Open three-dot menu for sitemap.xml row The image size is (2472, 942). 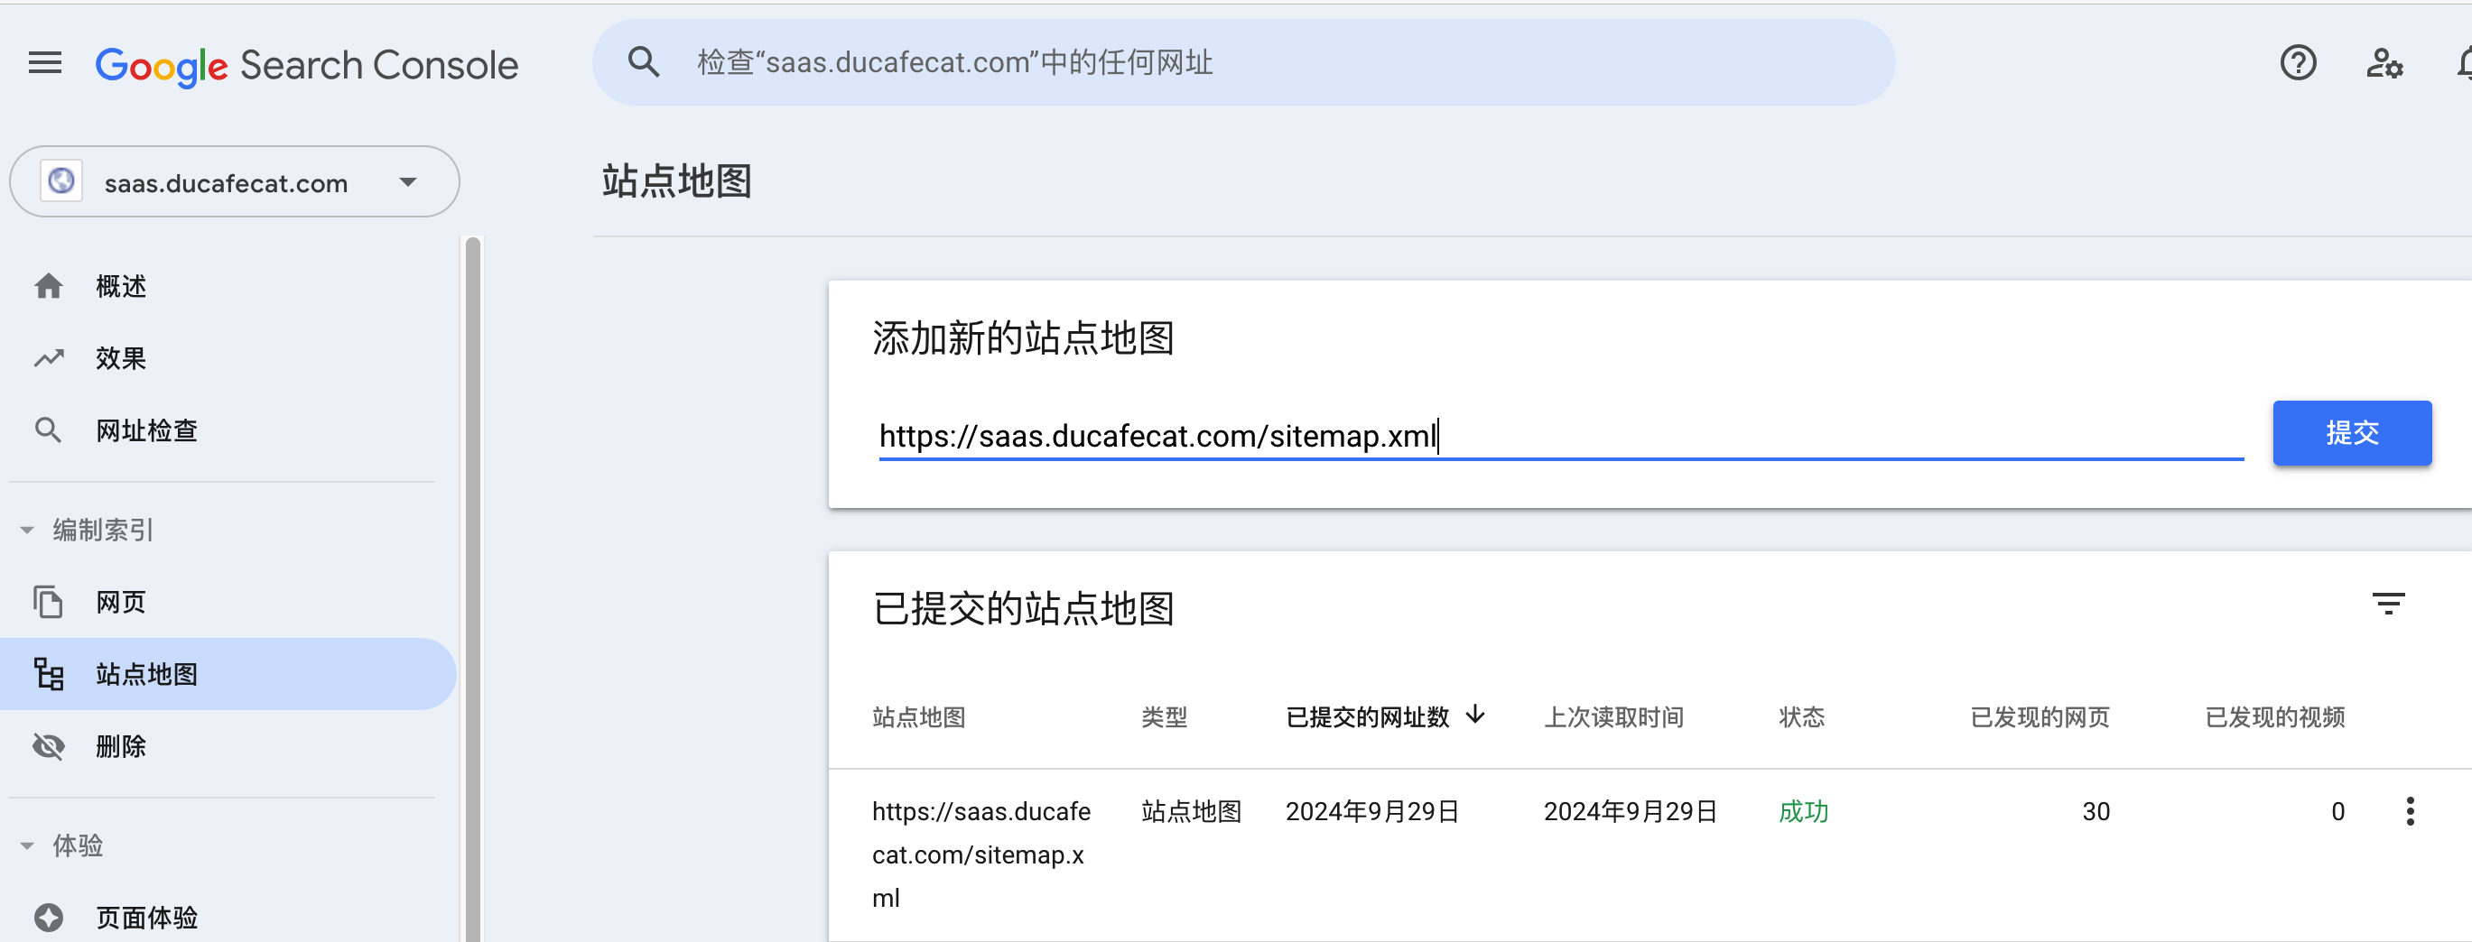(2410, 811)
